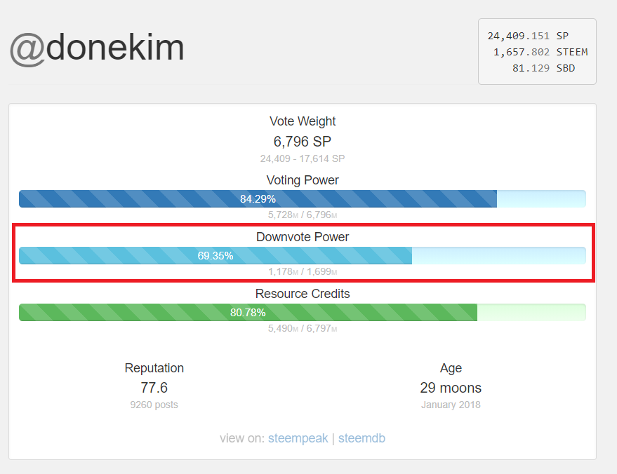Open the steemdb profile link
This screenshot has width=617, height=474.
pos(361,438)
